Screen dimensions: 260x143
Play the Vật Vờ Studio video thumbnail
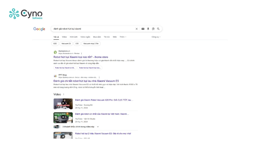click(63, 118)
